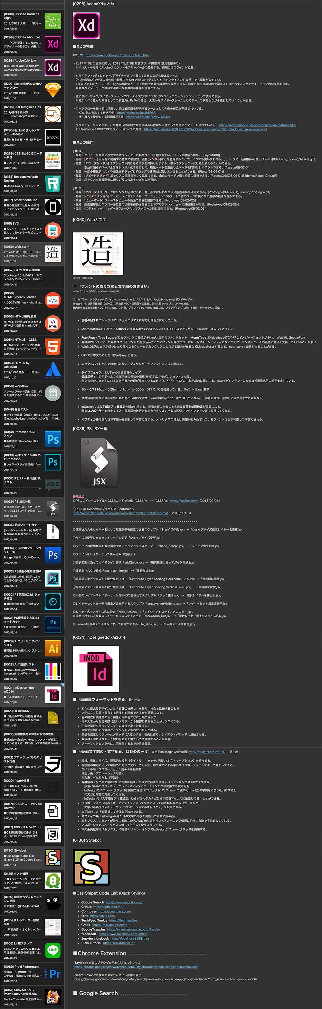Click the MTS M2TS icon in the sidebar
Screen dimensions: 322x1009
coord(53,997)
